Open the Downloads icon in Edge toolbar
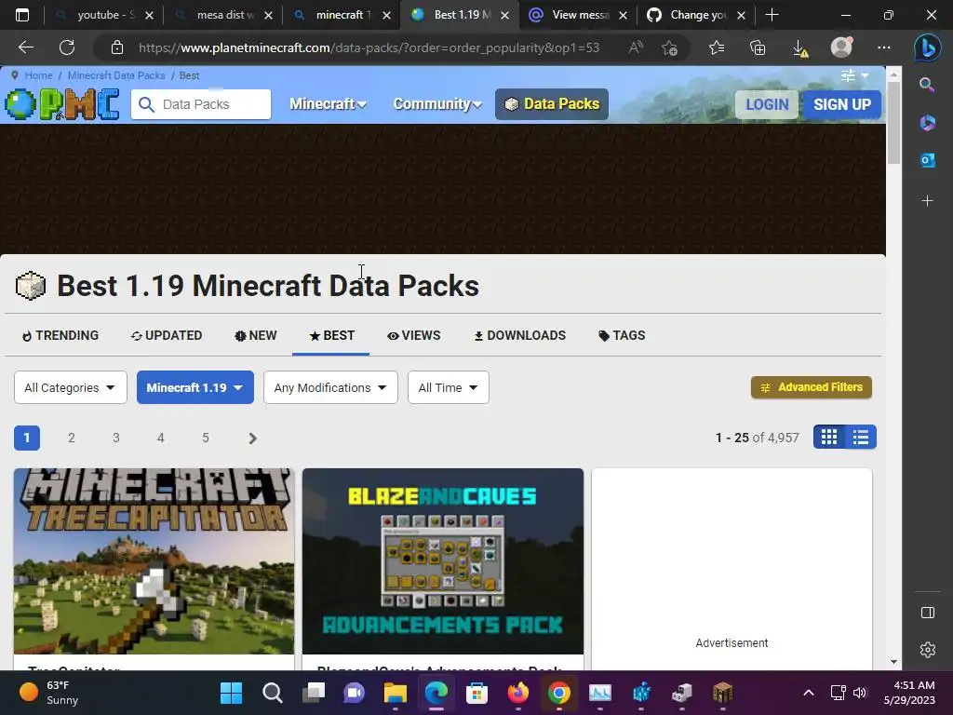 [799, 47]
